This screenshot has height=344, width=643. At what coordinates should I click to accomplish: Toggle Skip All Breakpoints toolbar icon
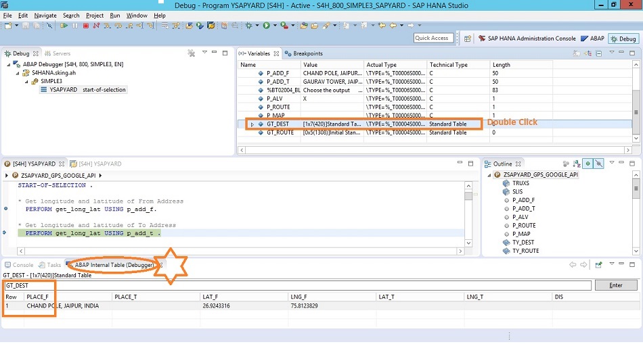49,26
